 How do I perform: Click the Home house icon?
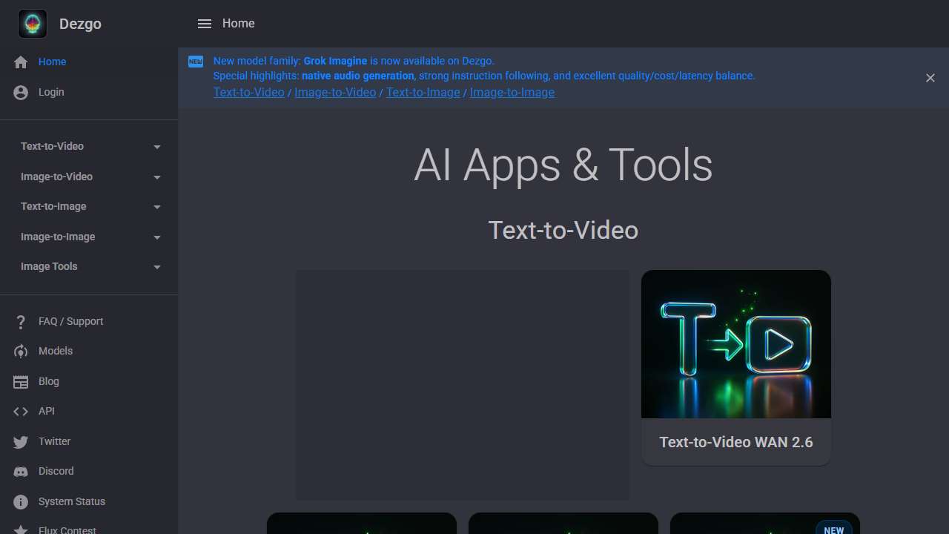click(x=21, y=62)
